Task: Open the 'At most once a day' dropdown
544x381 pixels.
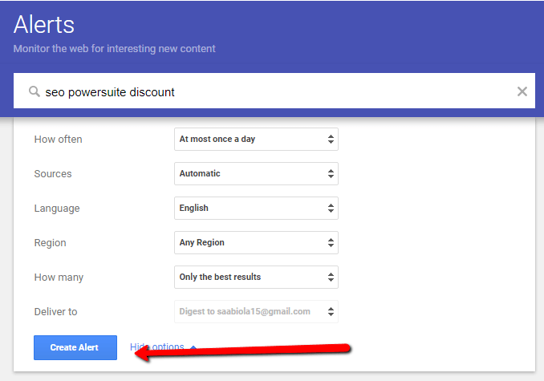Action: (x=256, y=139)
